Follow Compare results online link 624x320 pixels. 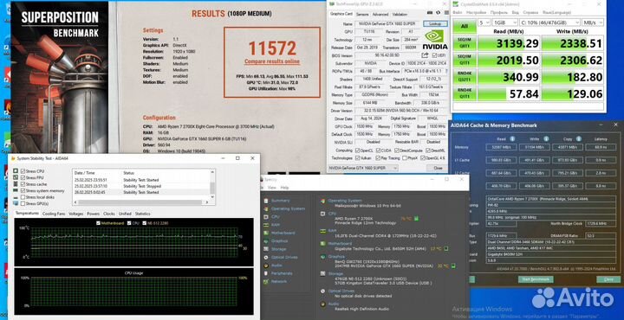[272, 61]
